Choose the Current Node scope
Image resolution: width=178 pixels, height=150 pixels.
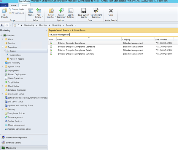coord(17,9)
